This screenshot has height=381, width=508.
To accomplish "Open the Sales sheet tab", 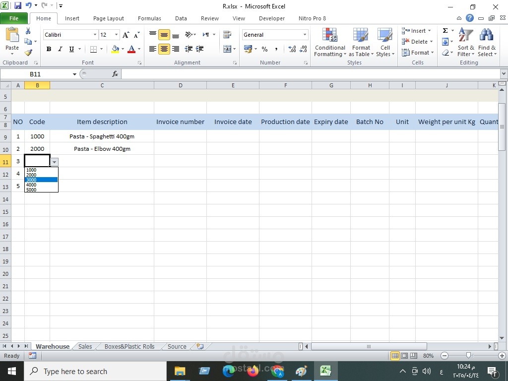I will [x=85, y=347].
